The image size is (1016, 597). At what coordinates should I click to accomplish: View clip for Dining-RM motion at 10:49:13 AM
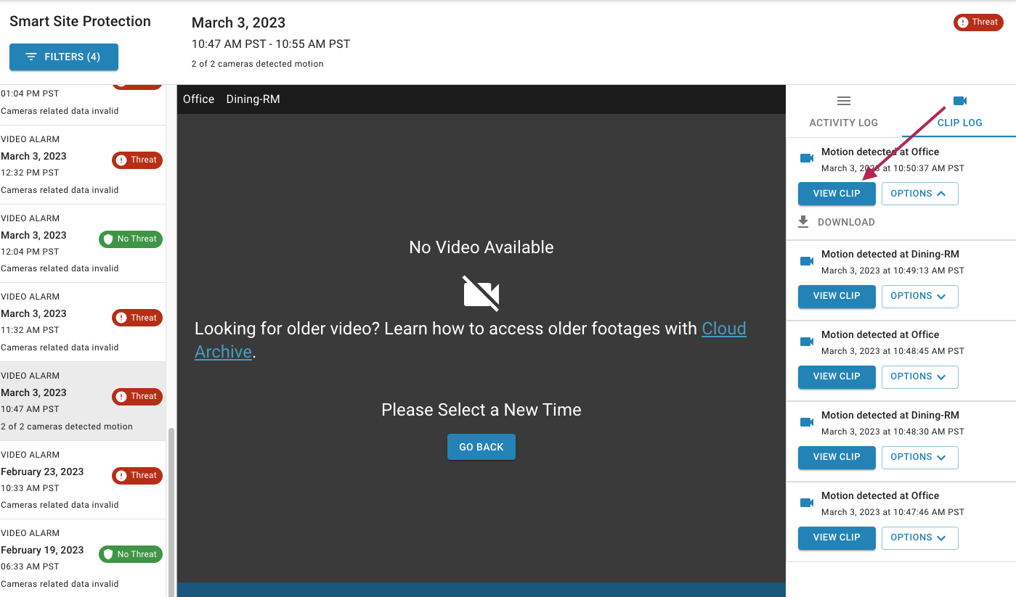click(x=837, y=296)
